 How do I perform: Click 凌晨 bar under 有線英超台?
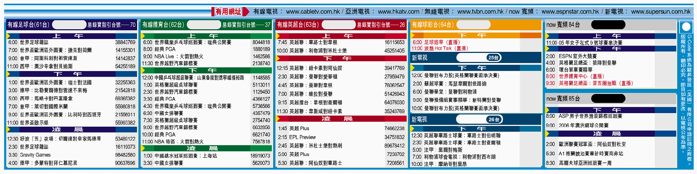[x=341, y=119]
